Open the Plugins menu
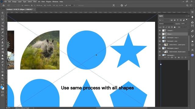195x109 pixels. point(48,2)
